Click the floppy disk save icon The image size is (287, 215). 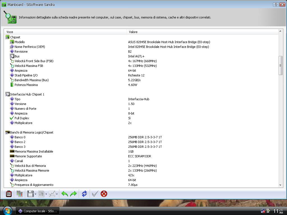30,194
